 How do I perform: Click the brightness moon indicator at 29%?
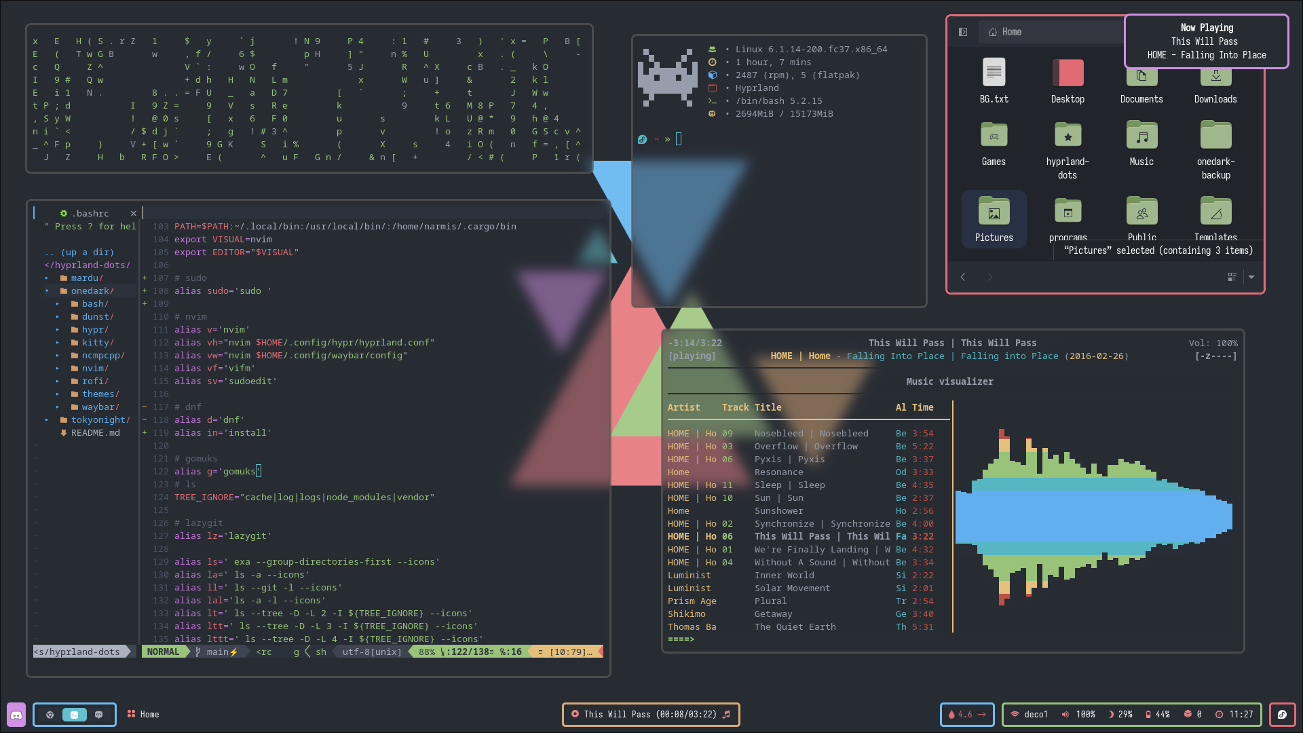click(x=1111, y=715)
